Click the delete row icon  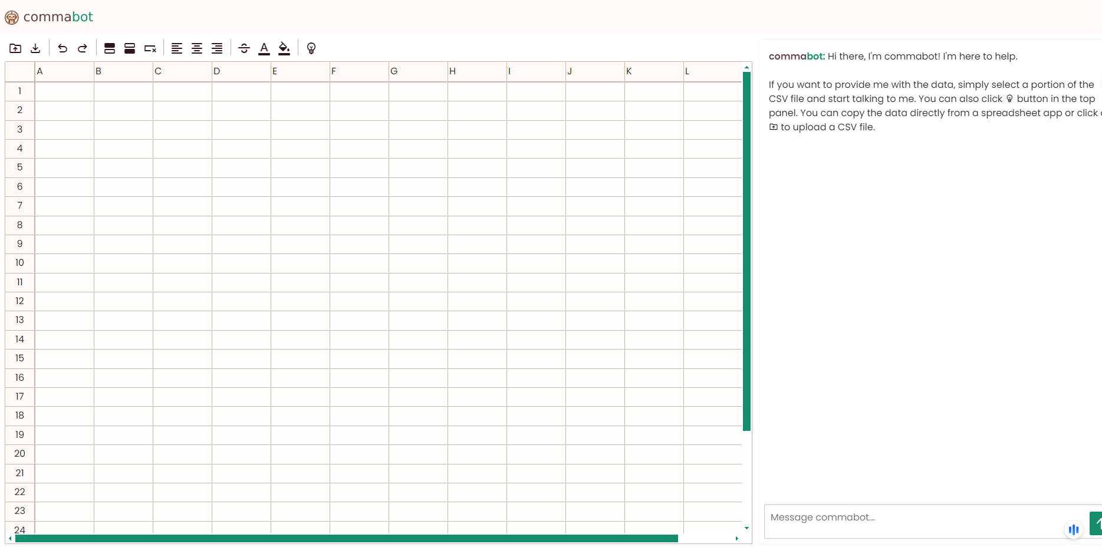[x=150, y=48]
